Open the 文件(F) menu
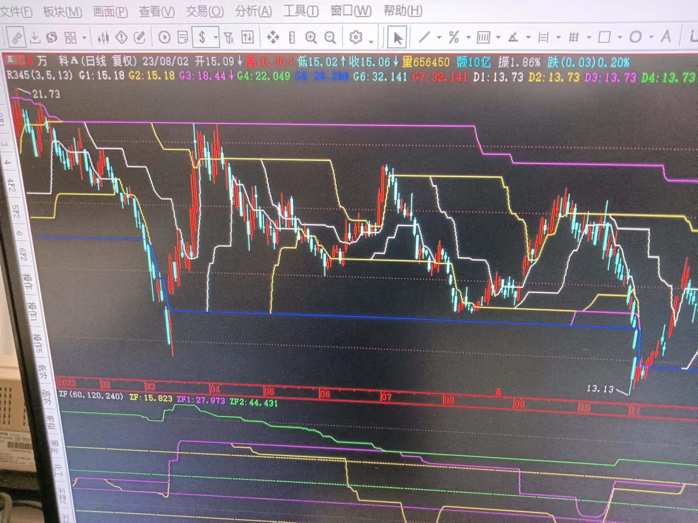Image resolution: width=698 pixels, height=523 pixels. [16, 11]
